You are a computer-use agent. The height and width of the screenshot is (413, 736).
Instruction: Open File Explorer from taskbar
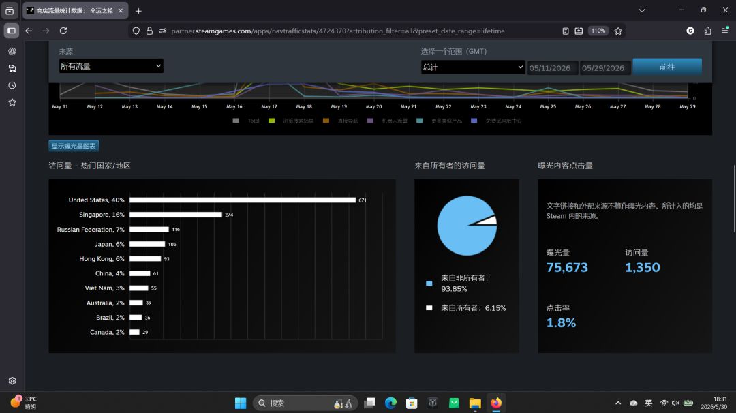click(475, 403)
